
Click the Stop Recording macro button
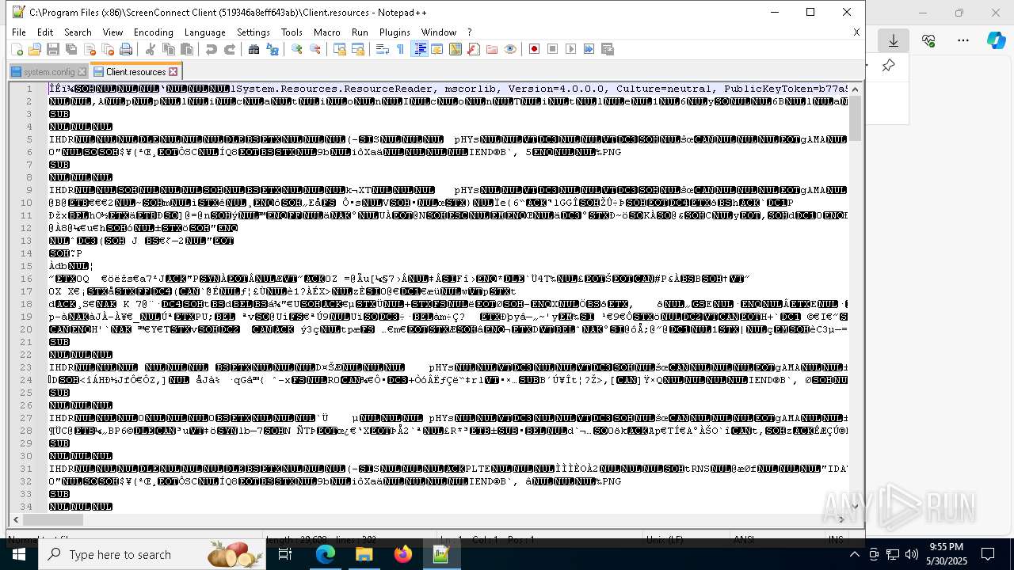(553, 49)
